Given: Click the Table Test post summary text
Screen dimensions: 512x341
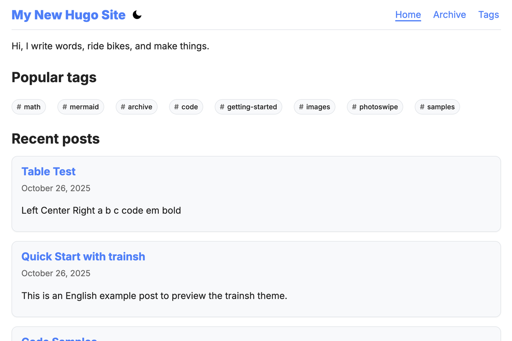Looking at the screenshot, I should tap(101, 211).
